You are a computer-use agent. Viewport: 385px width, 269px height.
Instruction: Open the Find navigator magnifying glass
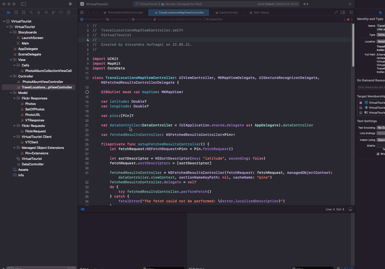[31, 12]
